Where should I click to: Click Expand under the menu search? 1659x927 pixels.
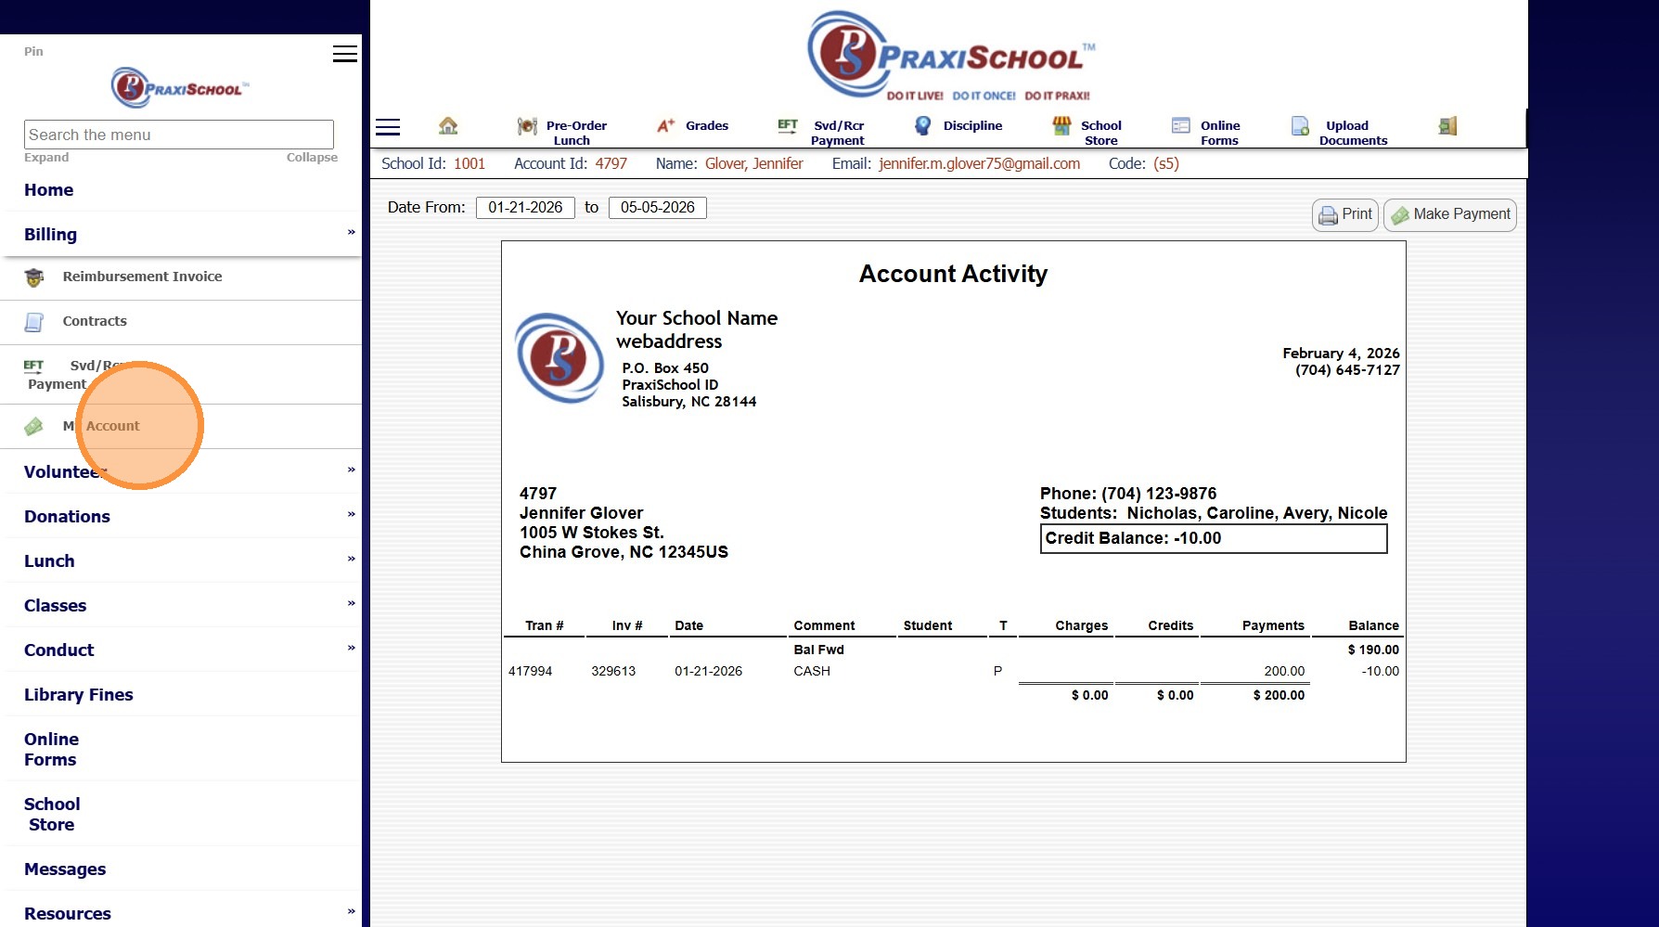pyautogui.click(x=46, y=158)
